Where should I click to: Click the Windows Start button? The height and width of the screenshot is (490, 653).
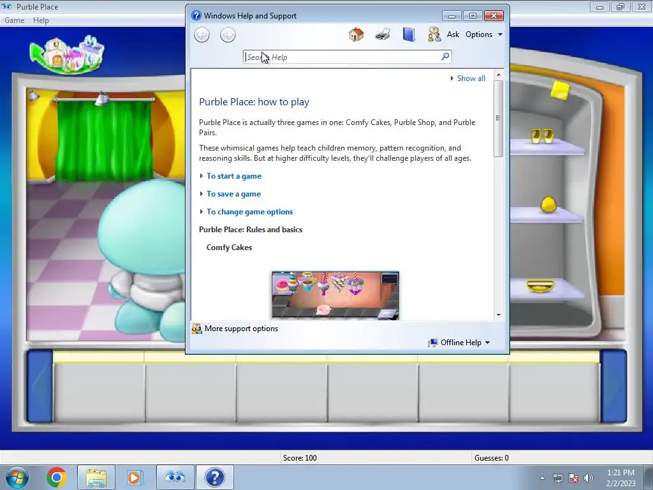[x=17, y=477]
